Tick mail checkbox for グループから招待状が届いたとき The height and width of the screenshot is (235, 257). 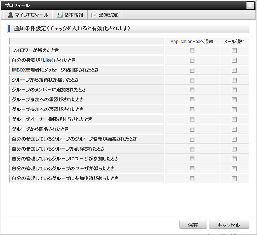pos(234,80)
